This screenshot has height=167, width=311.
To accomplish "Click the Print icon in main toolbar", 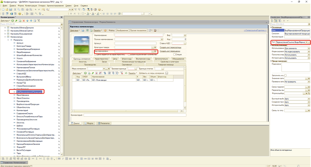I will tap(27, 9).
